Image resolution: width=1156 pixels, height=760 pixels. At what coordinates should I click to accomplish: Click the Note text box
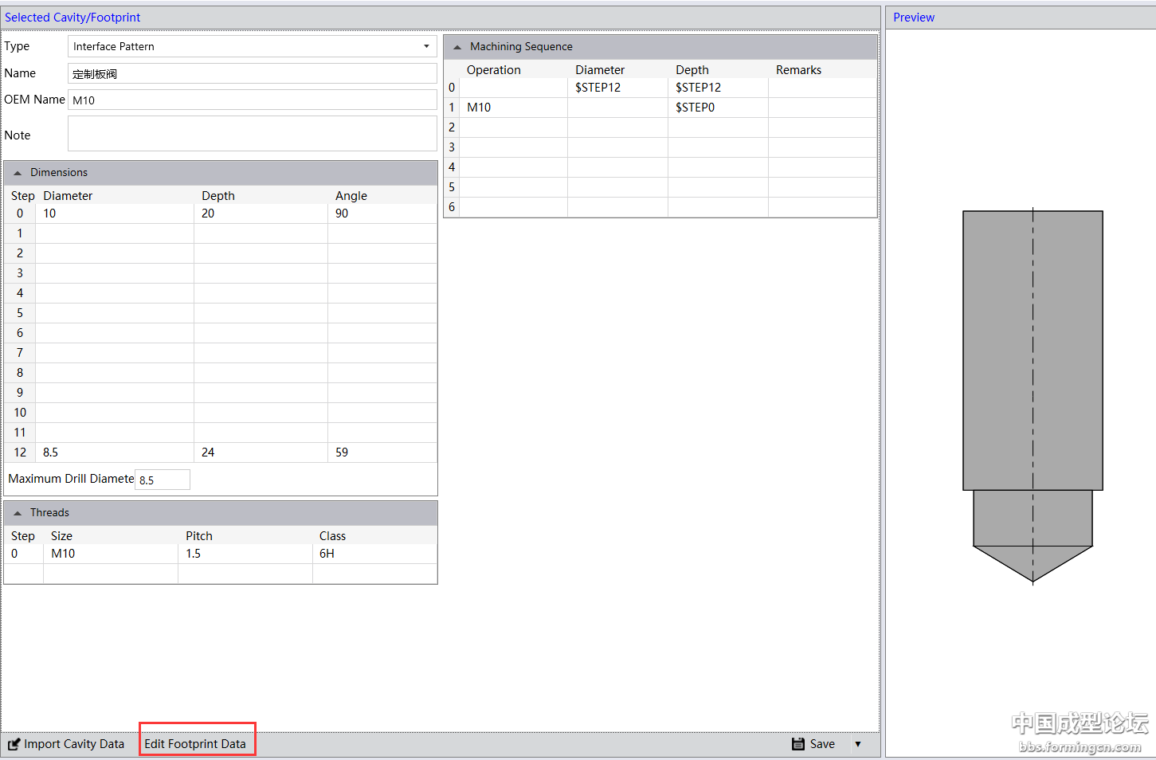tap(252, 134)
